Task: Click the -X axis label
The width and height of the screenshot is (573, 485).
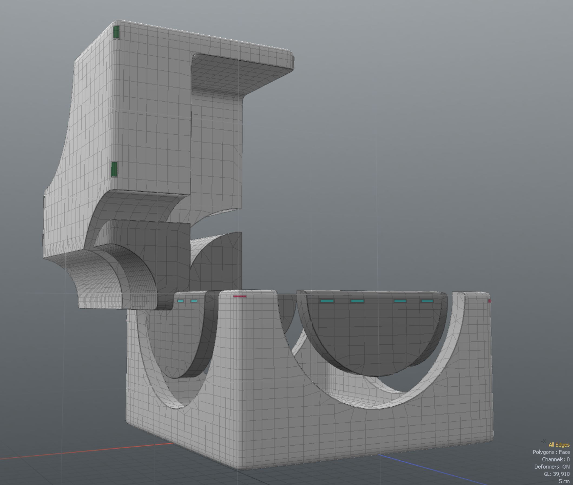Action: pyautogui.click(x=543, y=441)
